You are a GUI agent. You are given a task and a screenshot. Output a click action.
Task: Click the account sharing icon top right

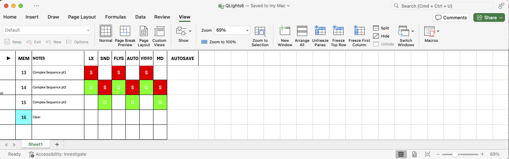coord(501,6)
